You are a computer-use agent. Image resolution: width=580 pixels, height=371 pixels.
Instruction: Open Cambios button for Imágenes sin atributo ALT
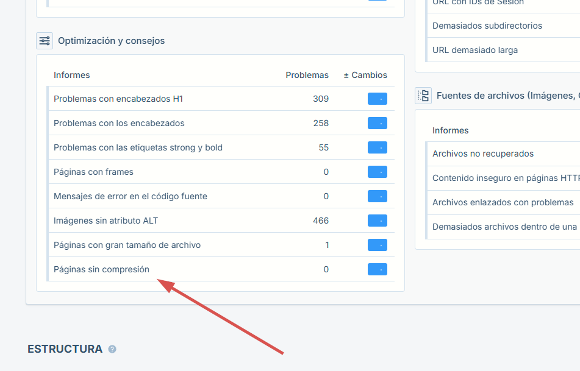click(377, 221)
